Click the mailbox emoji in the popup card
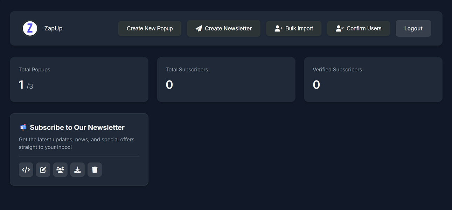The height and width of the screenshot is (210, 452). (x=23, y=127)
